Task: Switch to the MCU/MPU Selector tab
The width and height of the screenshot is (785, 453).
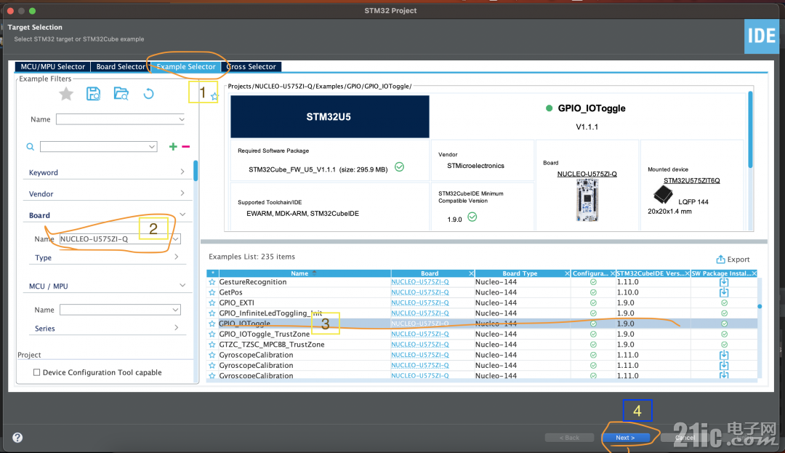Action: pos(52,67)
